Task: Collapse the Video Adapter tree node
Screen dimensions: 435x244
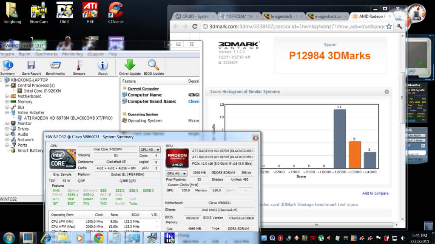Action: [7, 112]
